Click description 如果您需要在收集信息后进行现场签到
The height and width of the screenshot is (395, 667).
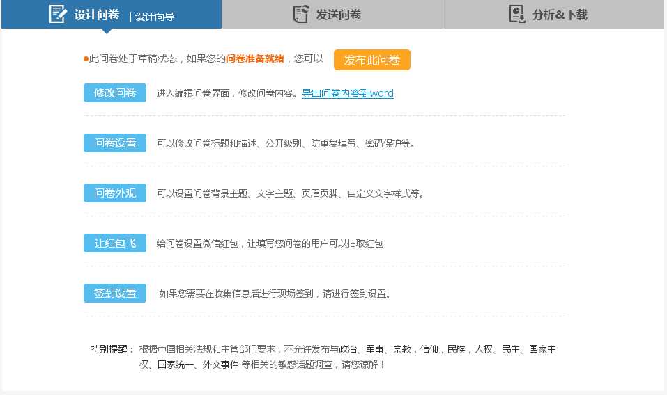click(x=236, y=293)
